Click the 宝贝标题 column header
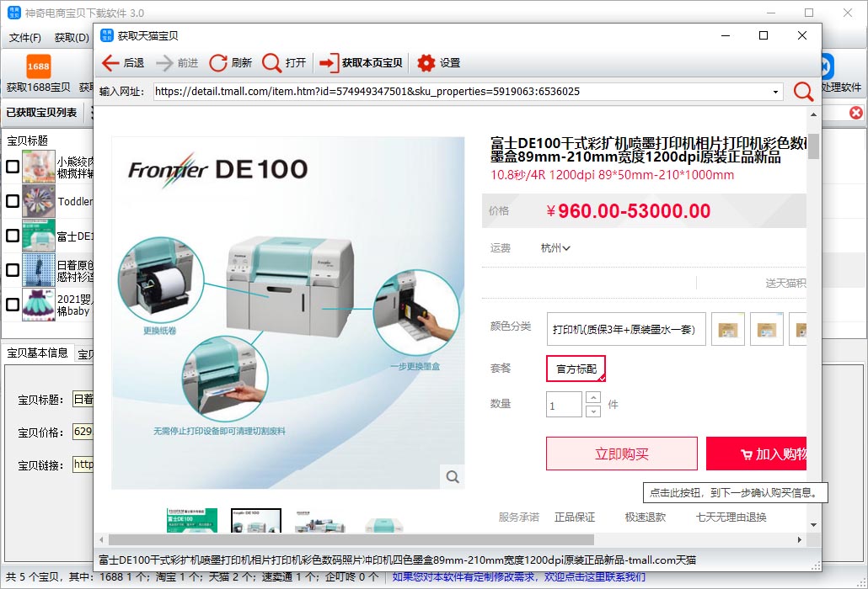868x589 pixels. [28, 141]
